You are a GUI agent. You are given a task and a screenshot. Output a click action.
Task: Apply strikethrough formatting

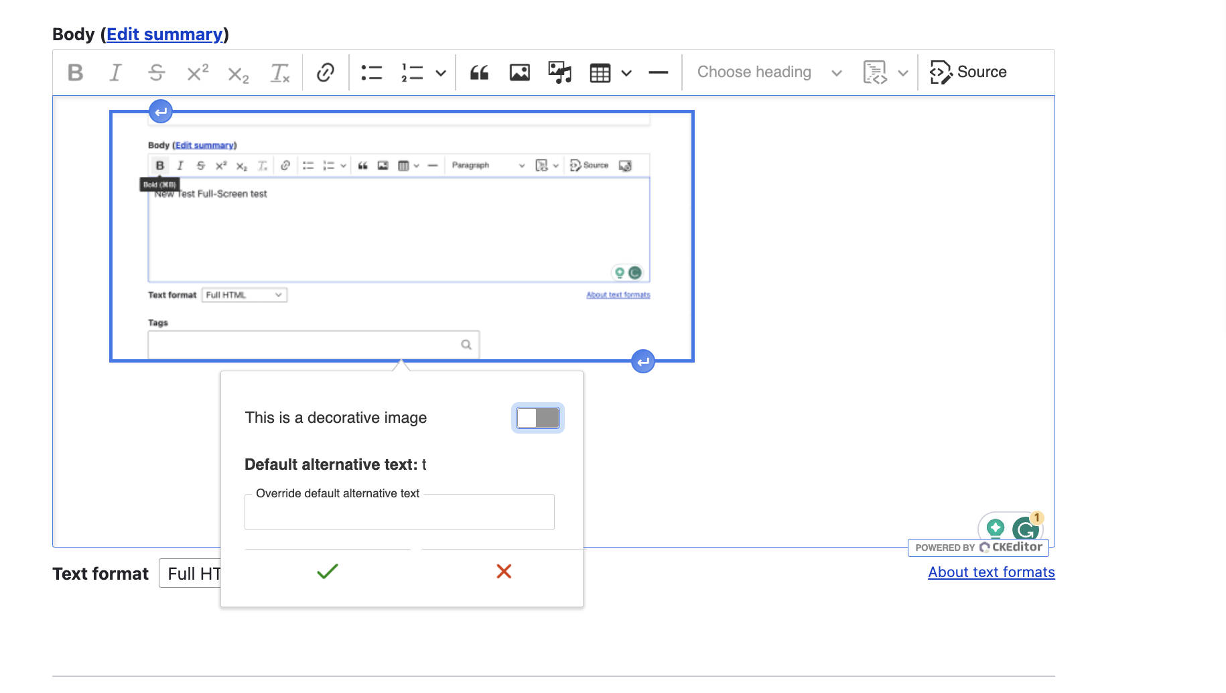coord(157,72)
